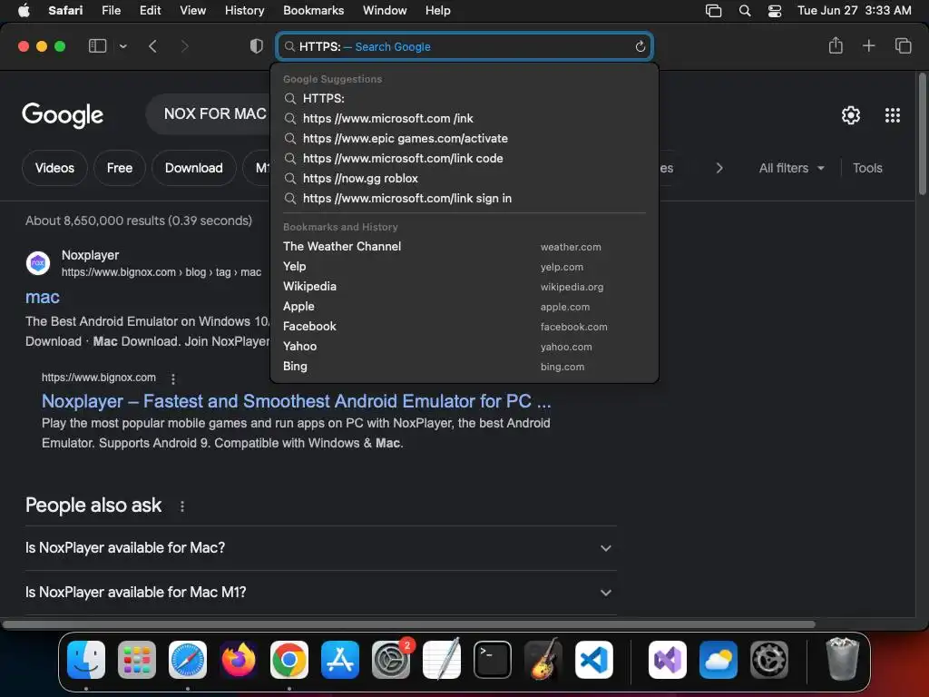Viewport: 929px width, 697px height.
Task: Open the Apple bookmark
Action: [x=464, y=307]
